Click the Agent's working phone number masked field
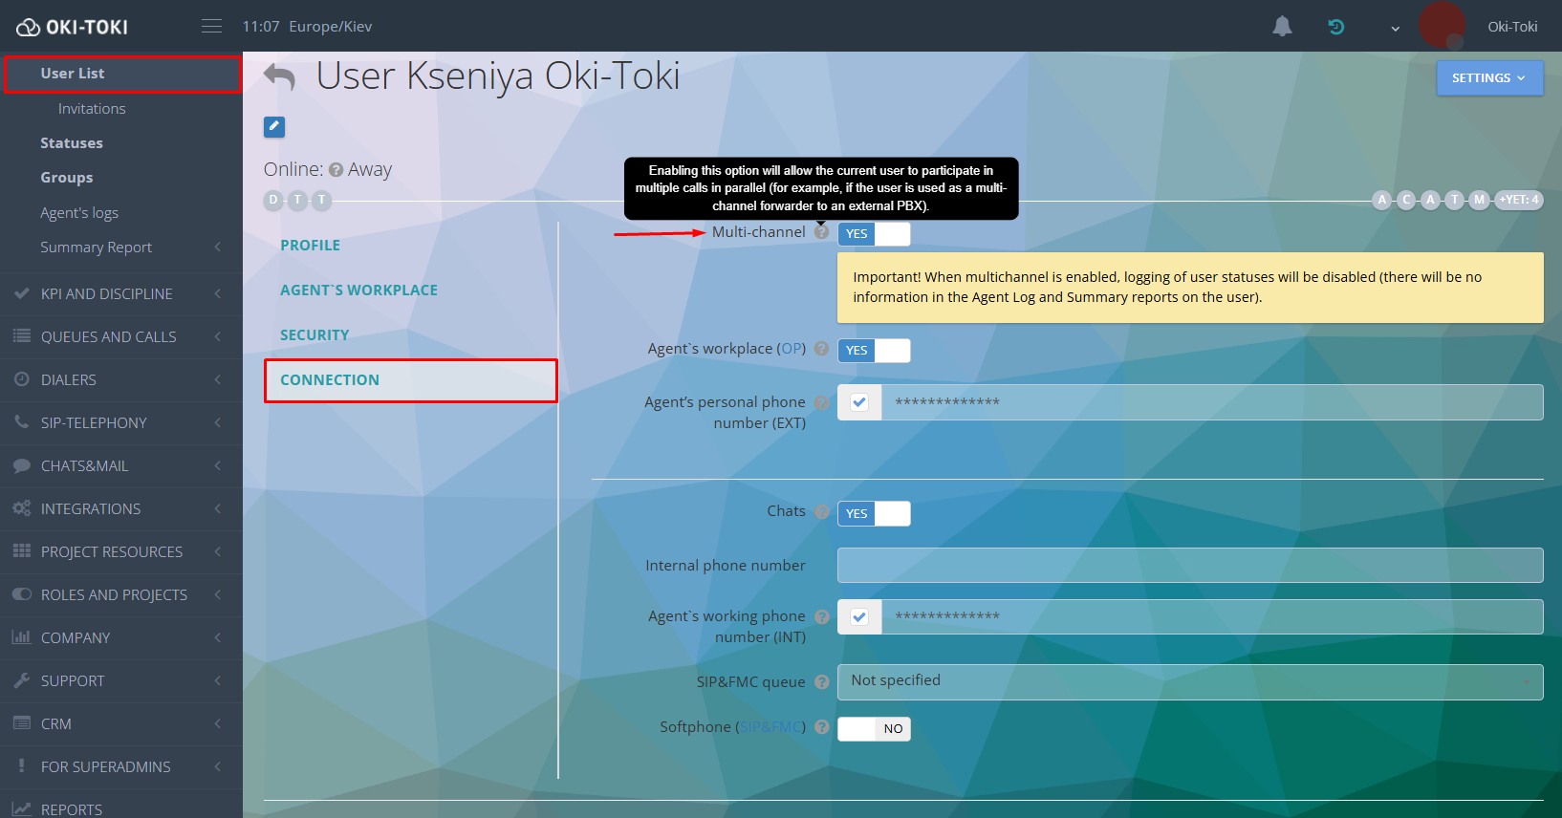The image size is (1562, 818). [x=1212, y=616]
